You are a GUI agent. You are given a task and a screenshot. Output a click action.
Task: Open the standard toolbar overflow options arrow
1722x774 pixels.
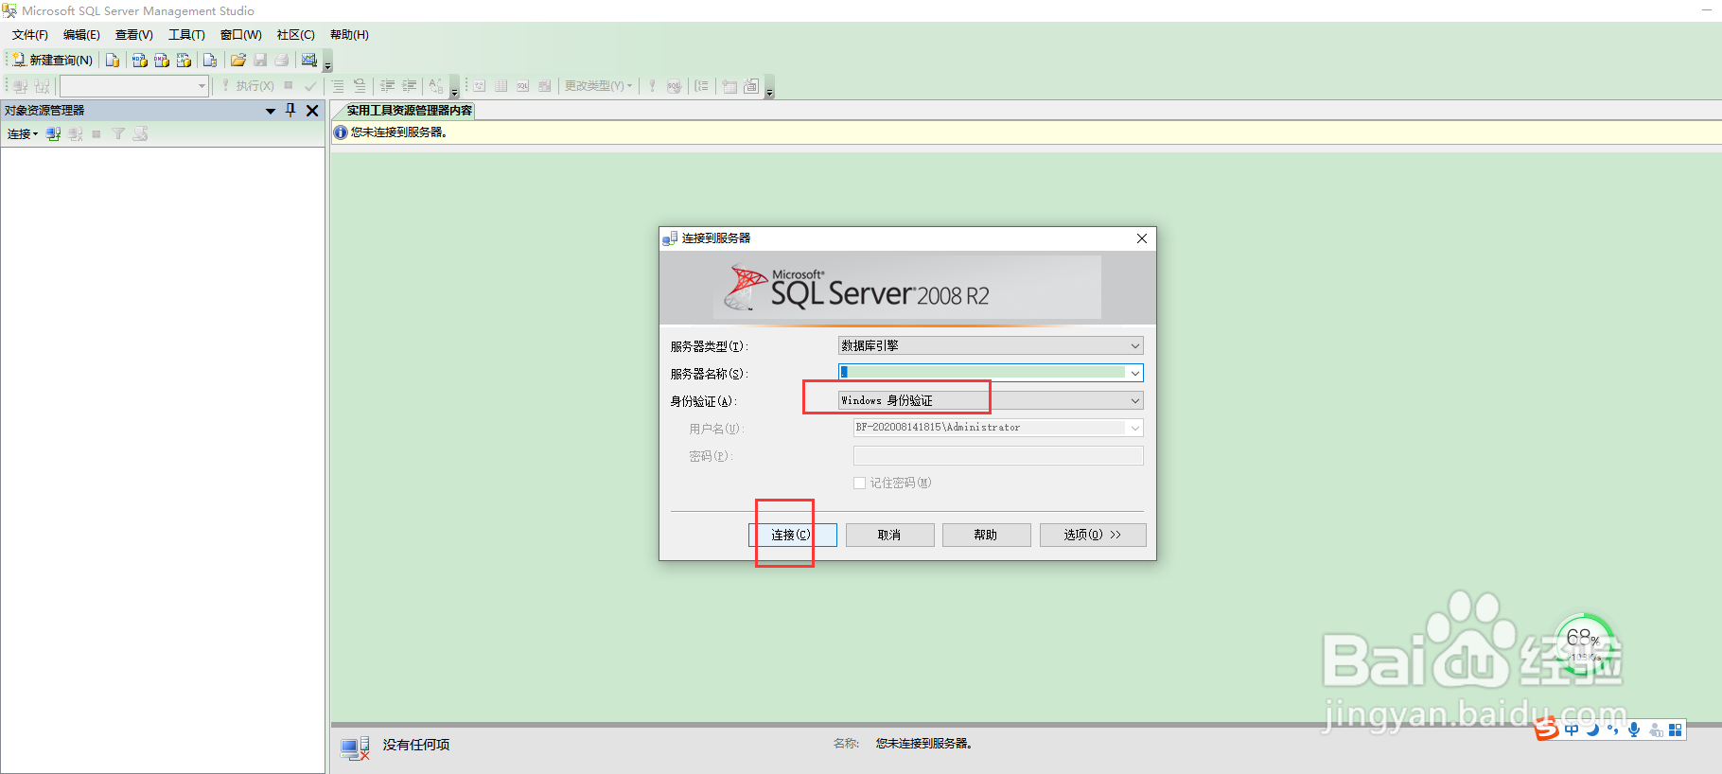tap(328, 63)
